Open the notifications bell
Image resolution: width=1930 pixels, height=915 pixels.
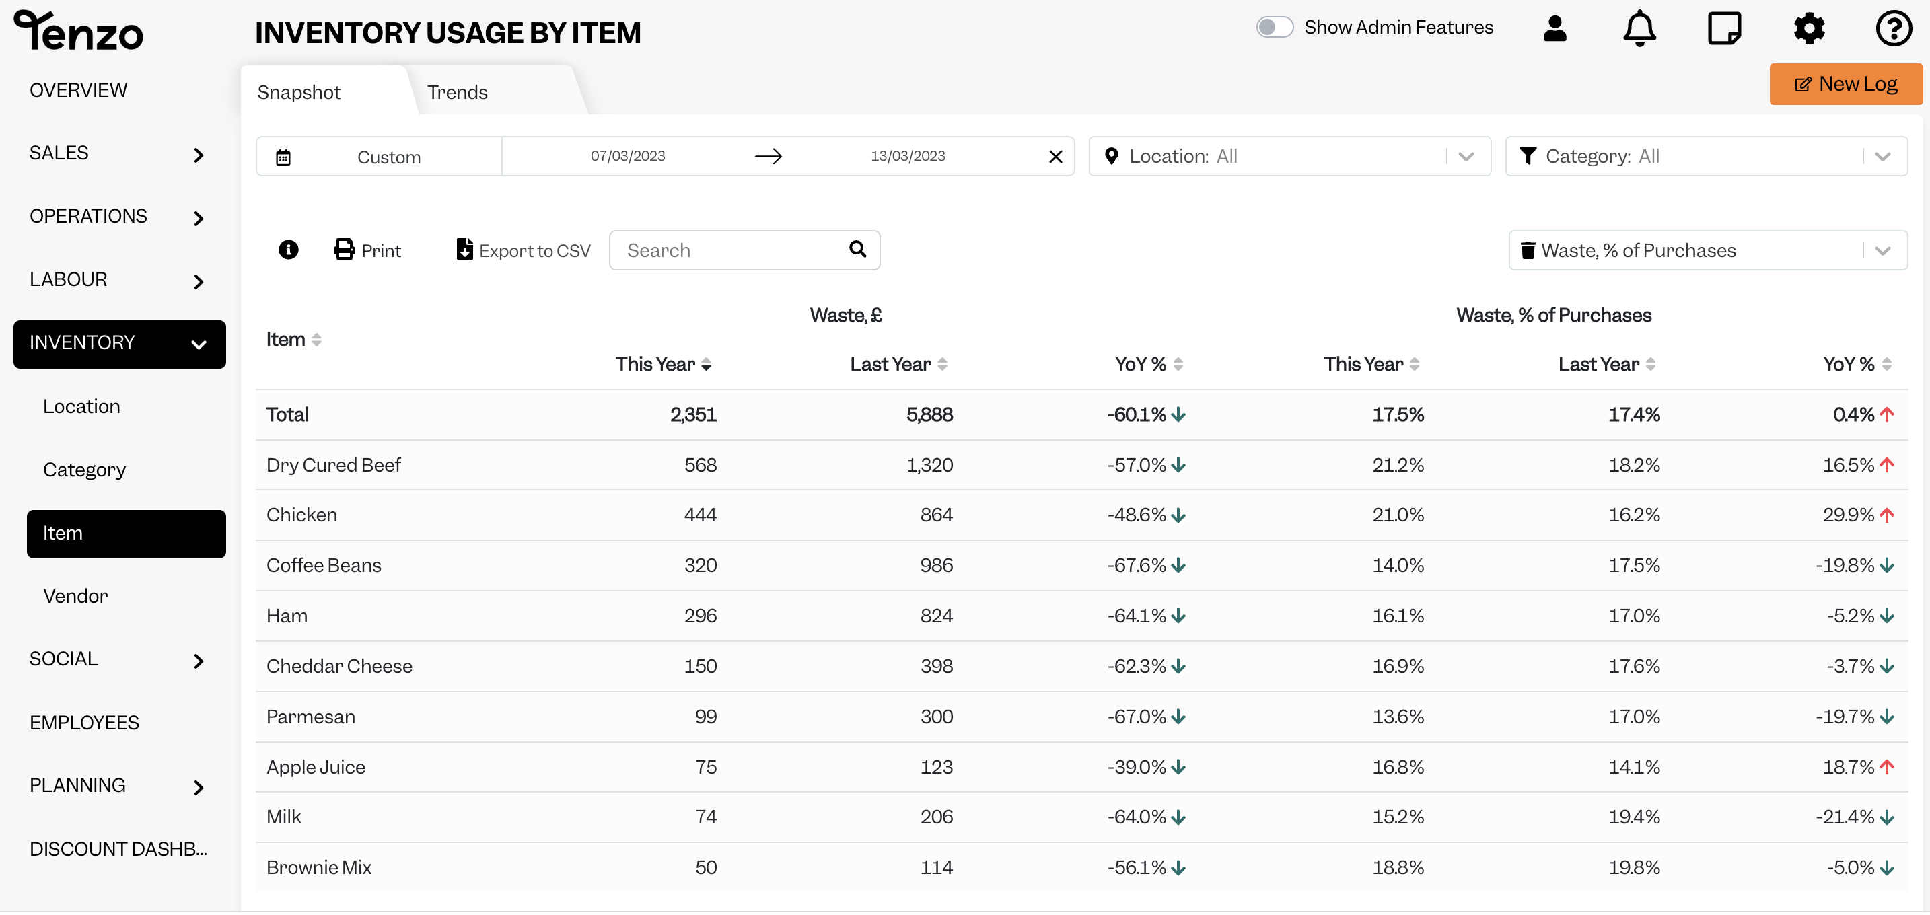[1639, 28]
